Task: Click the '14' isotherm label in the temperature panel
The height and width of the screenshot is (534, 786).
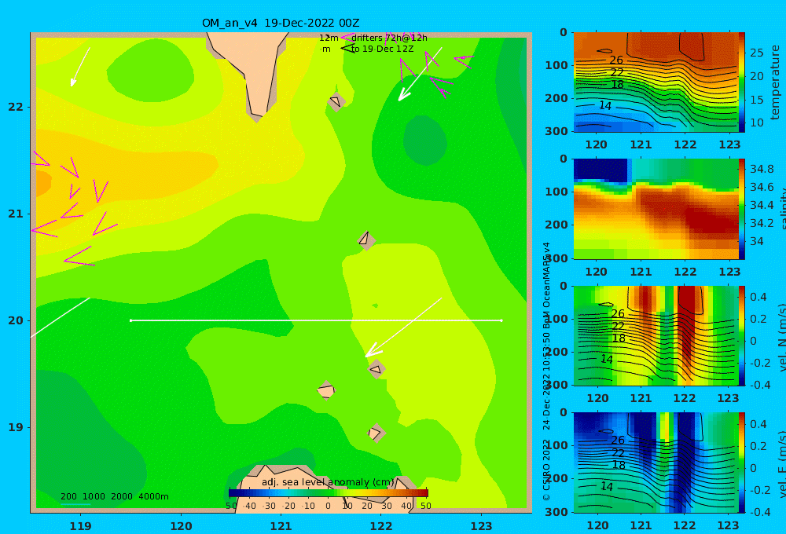Action: 605,106
